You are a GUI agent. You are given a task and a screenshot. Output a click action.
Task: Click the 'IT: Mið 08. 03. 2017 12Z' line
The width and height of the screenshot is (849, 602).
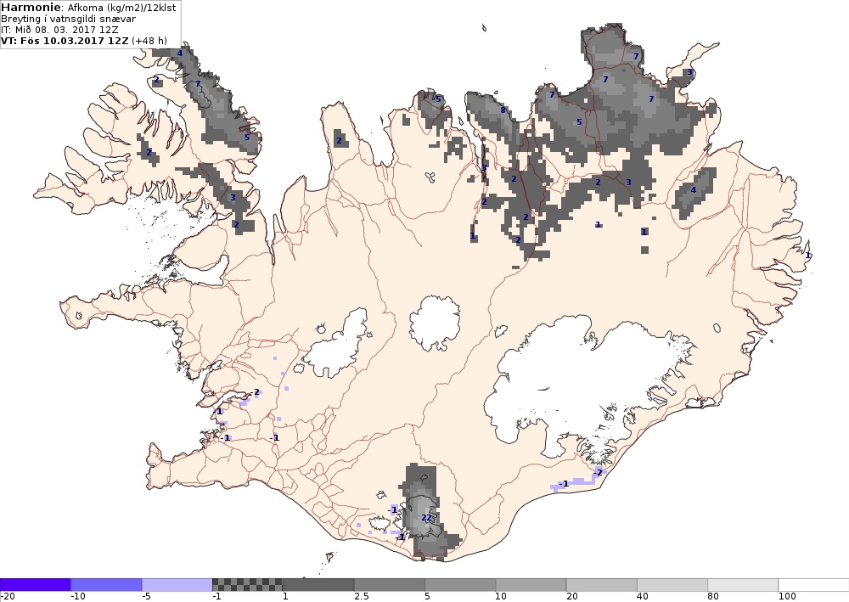[x=59, y=30]
